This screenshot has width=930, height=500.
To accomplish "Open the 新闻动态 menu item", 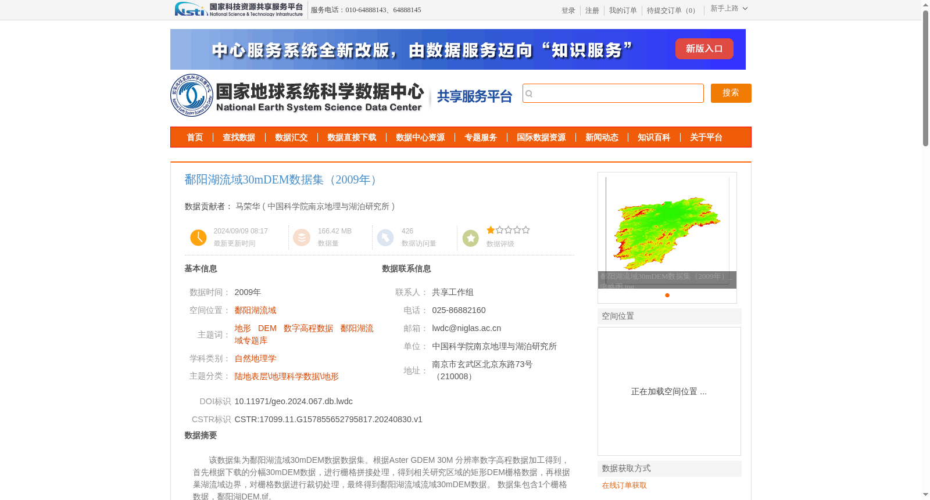I will [x=602, y=138].
